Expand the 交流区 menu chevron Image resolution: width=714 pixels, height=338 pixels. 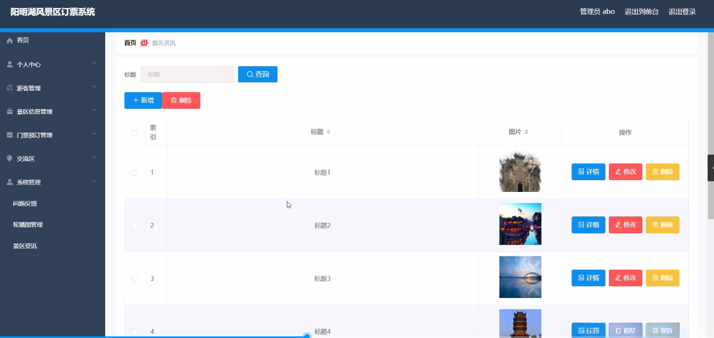tap(94, 157)
